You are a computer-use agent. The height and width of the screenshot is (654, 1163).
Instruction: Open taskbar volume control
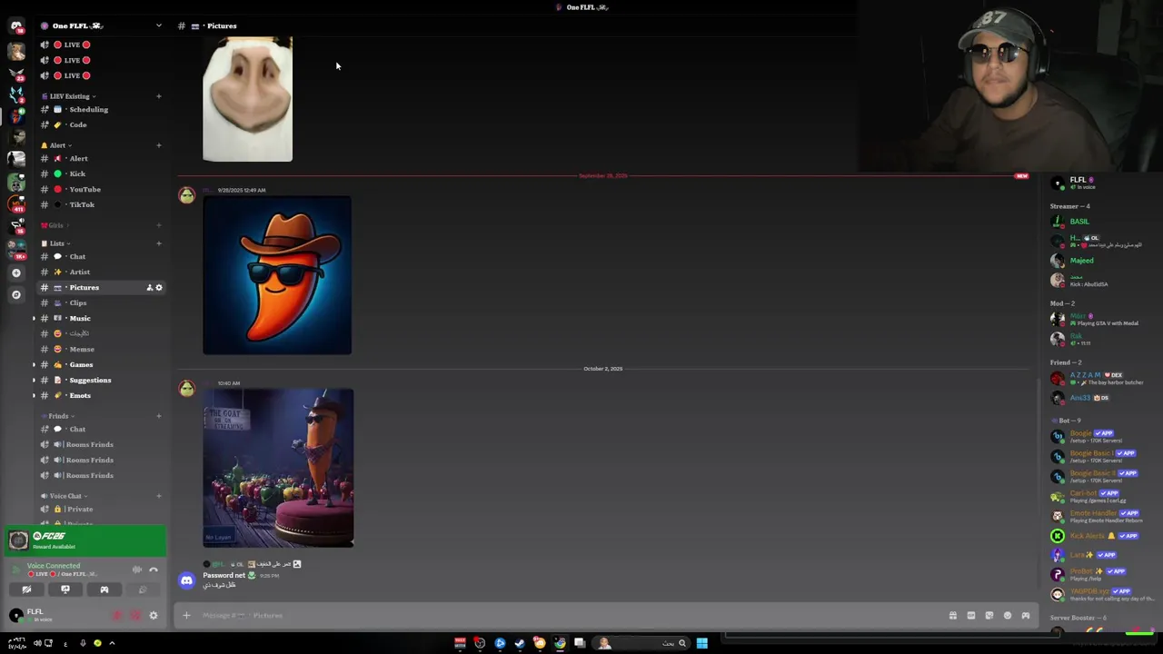[36, 643]
